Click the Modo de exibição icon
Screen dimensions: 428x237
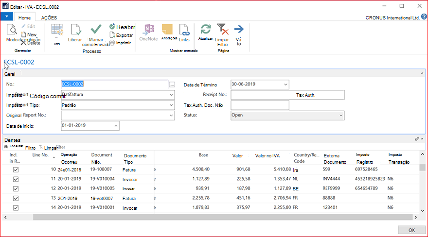point(12,30)
